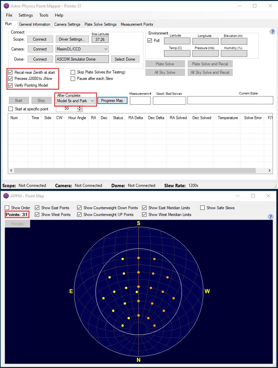This screenshot has width=278, height=368.
Task: Click the scroll left arrow of results table
Action: pos(11,170)
